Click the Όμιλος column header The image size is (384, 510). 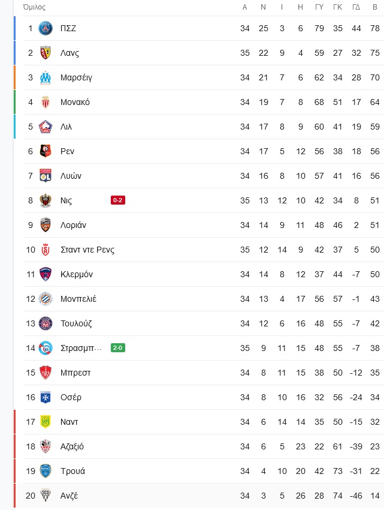tap(34, 7)
